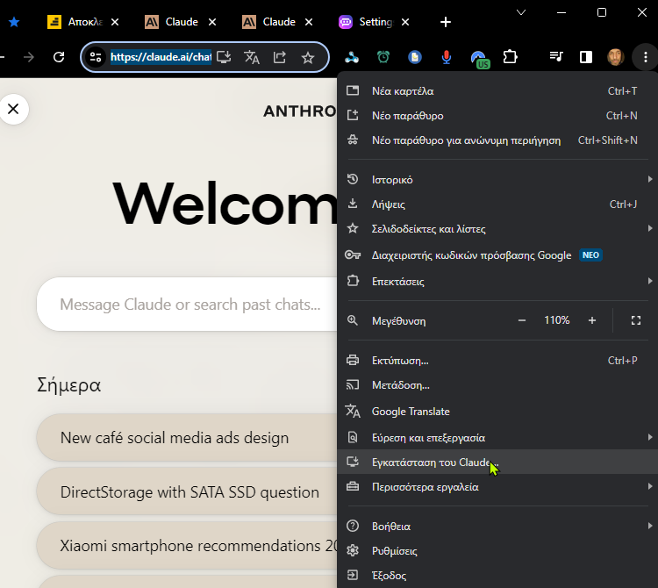Click the blue document extension icon
658x588 pixels.
[x=415, y=57]
